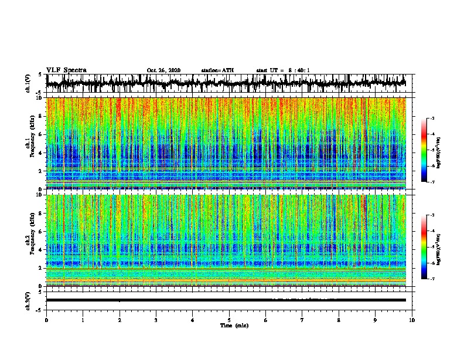Click time axis tick label 4
The height and width of the screenshot is (359, 464).
pos(193,320)
